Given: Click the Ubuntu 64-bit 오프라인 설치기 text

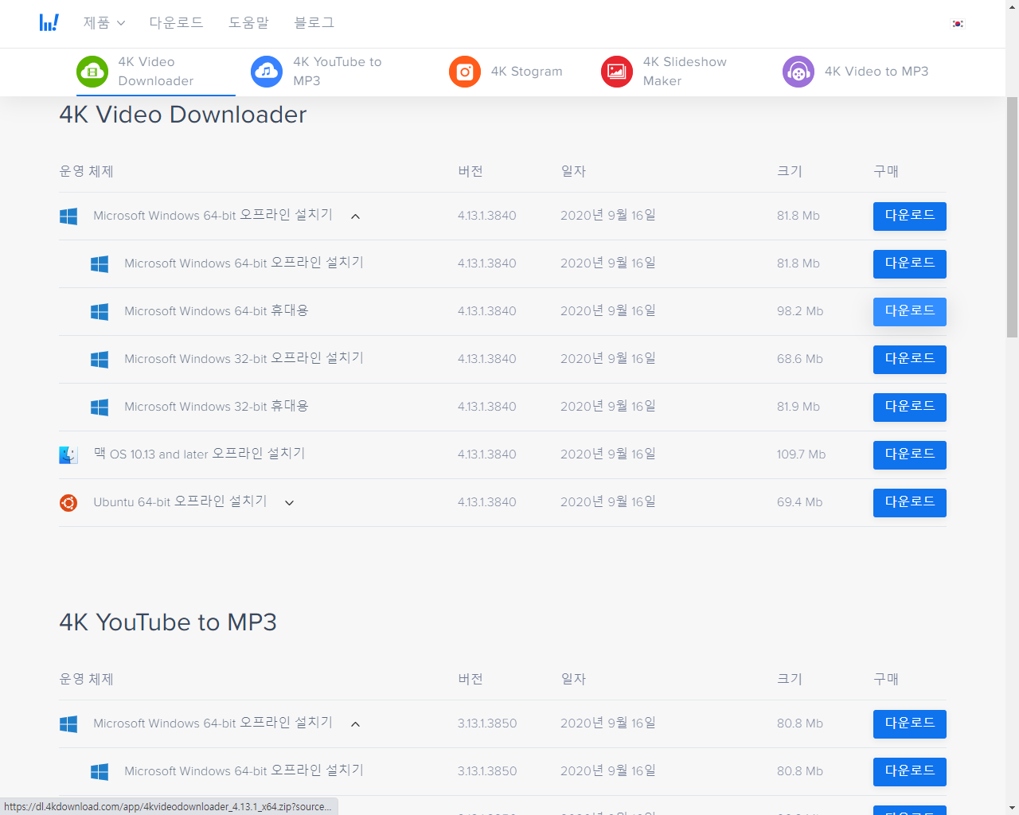Looking at the screenshot, I should click(180, 501).
